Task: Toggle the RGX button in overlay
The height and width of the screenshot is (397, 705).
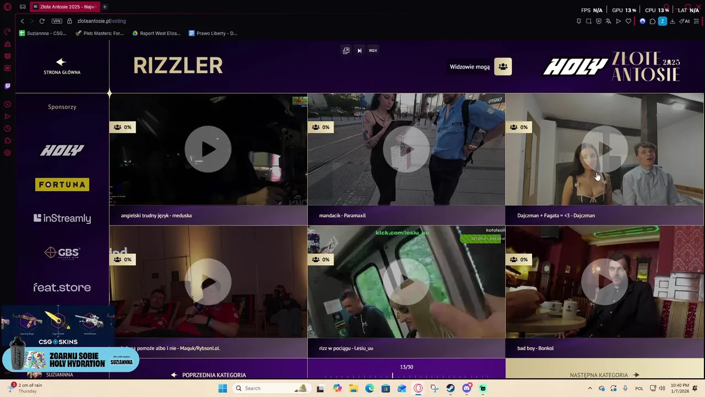Action: coord(373,50)
